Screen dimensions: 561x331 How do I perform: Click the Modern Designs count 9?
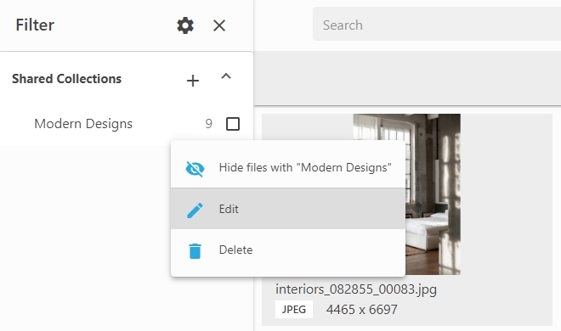[x=208, y=124]
